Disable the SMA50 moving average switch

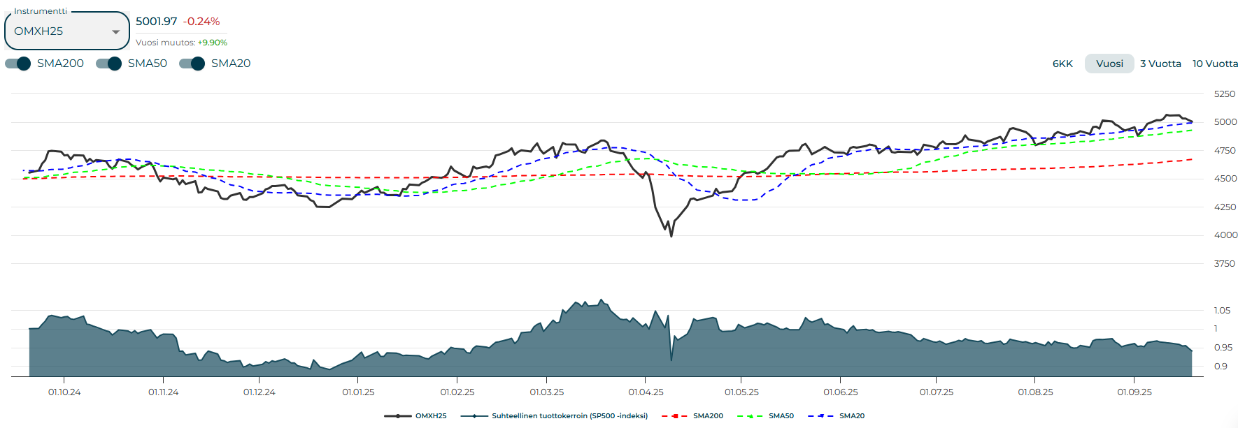click(109, 64)
